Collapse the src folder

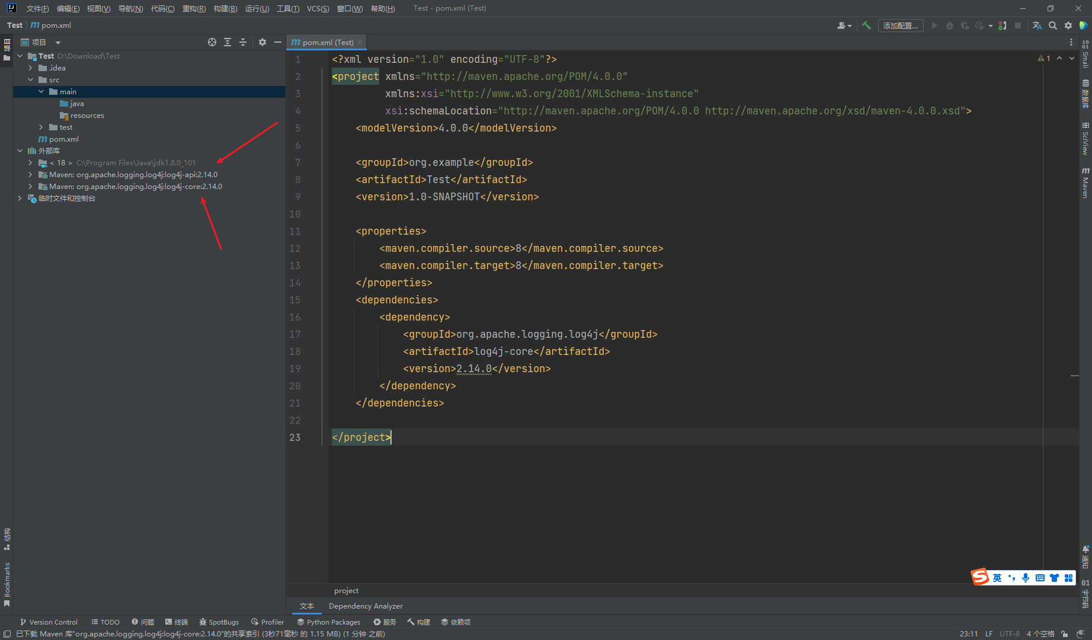coord(31,79)
